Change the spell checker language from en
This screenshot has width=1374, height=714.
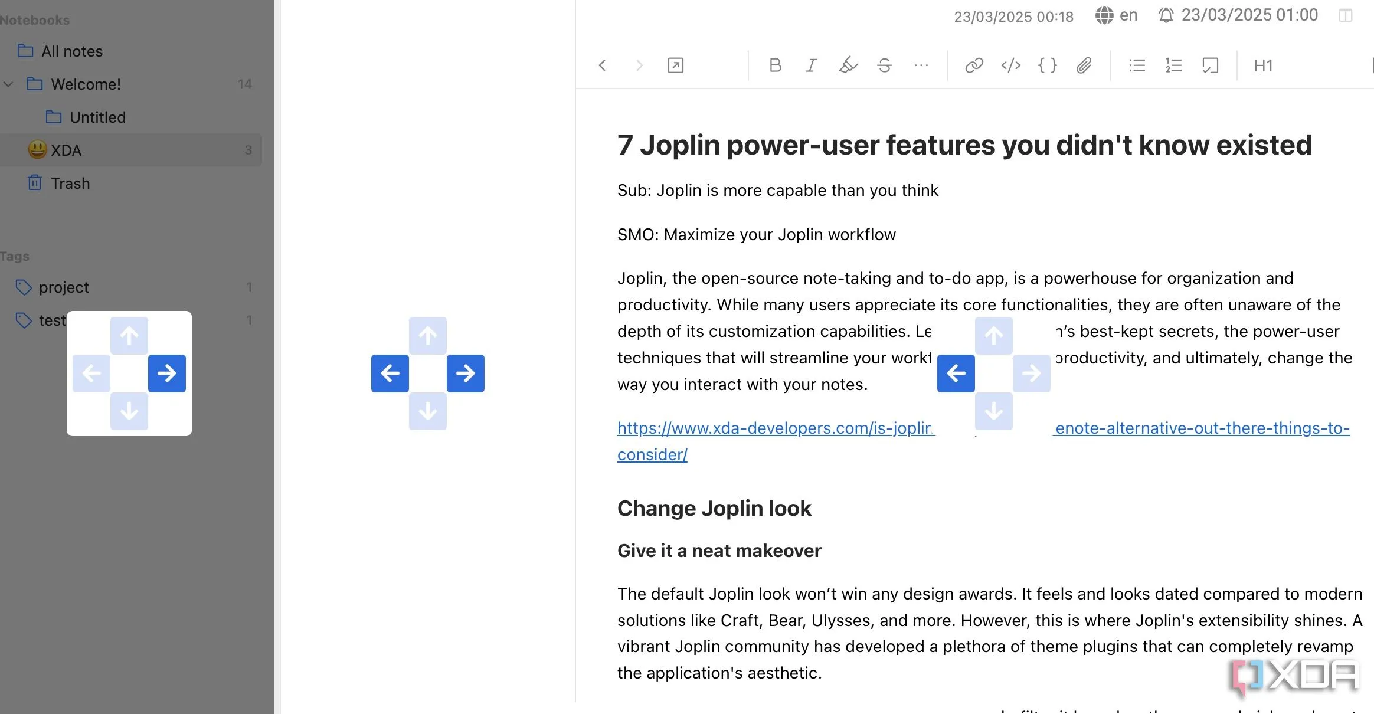1116,15
